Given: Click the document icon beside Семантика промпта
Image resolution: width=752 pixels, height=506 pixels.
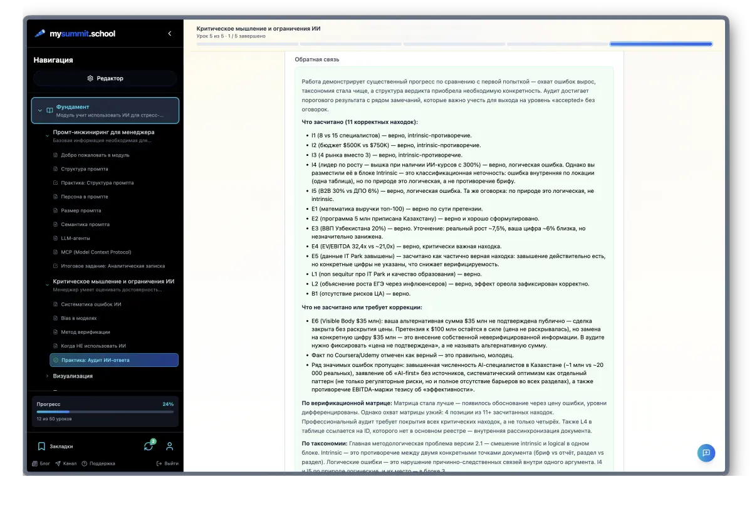Looking at the screenshot, I should tap(55, 224).
